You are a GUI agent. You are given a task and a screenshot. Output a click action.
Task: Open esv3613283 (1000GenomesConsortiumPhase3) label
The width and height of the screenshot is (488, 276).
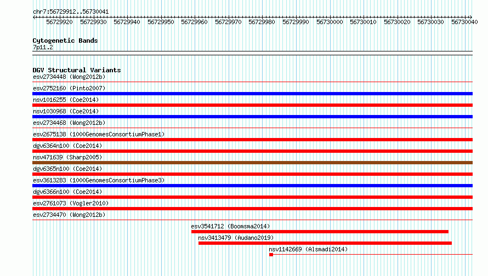[x=99, y=180]
